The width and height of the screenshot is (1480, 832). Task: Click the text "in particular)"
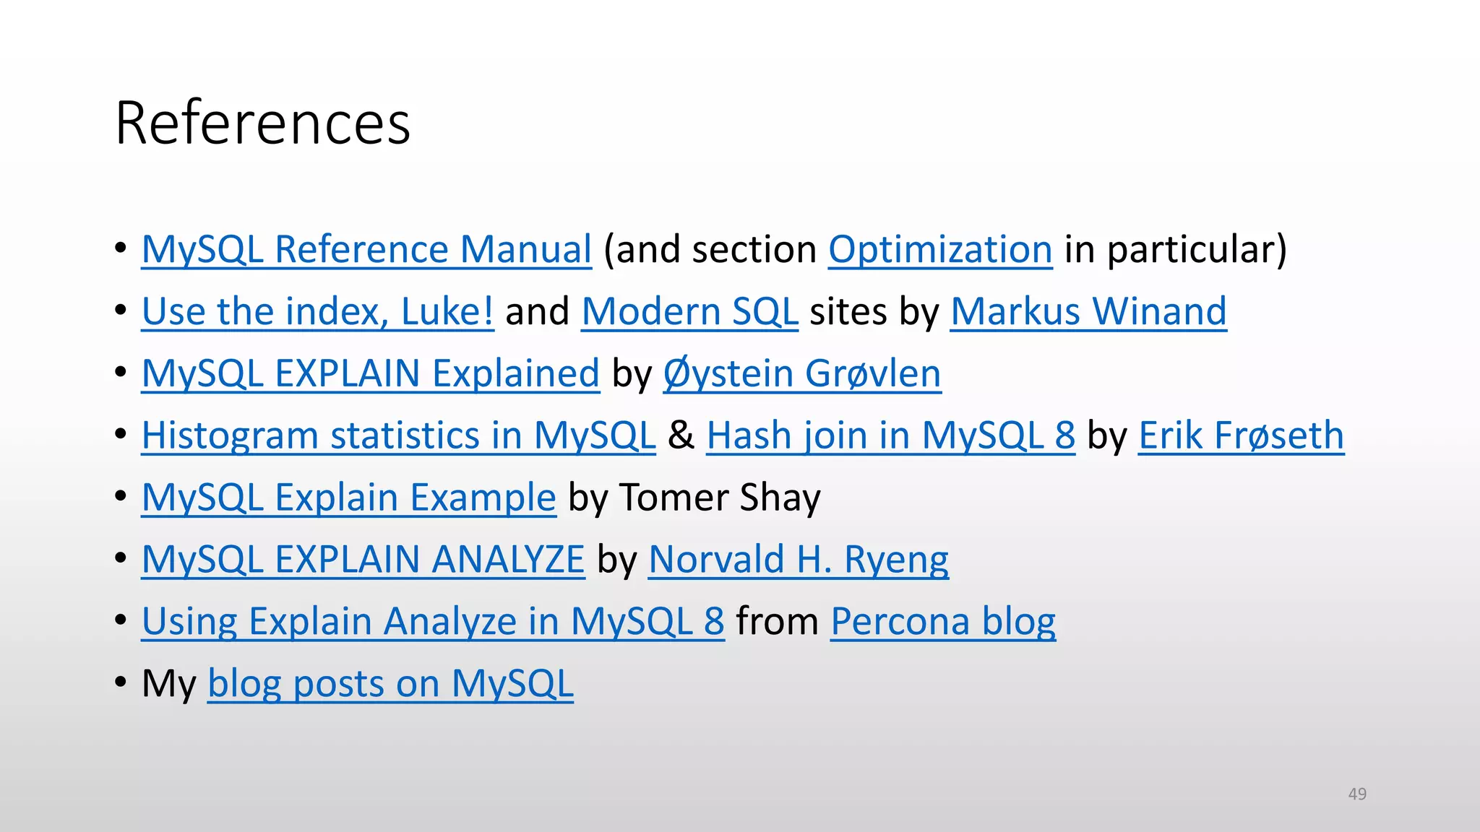coord(1176,250)
